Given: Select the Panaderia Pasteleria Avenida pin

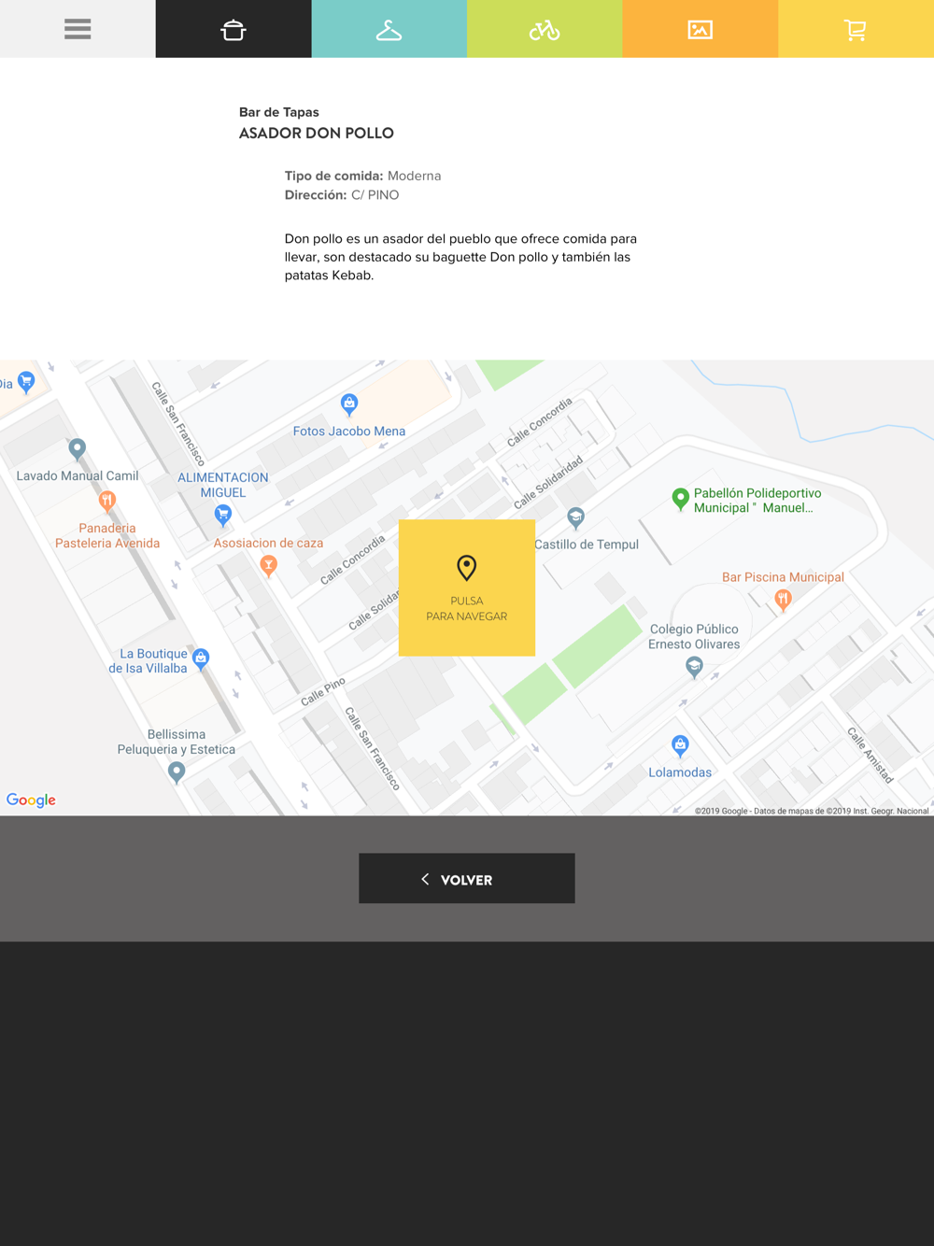Looking at the screenshot, I should tap(107, 502).
